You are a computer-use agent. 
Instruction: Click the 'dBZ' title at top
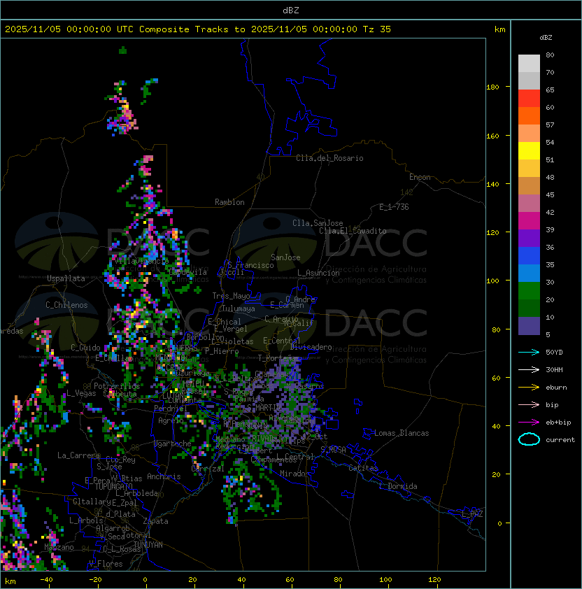(x=291, y=10)
